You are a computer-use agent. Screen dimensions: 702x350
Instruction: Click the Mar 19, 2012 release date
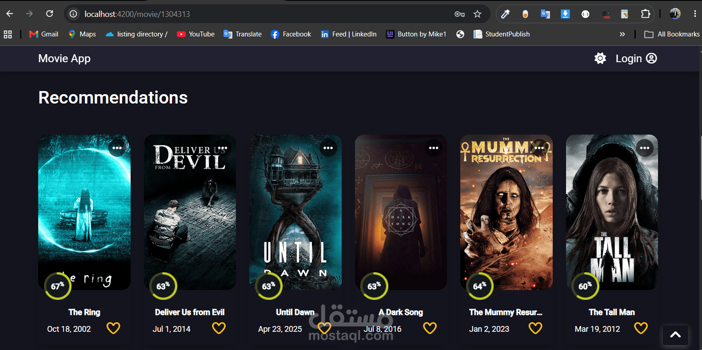pos(598,329)
